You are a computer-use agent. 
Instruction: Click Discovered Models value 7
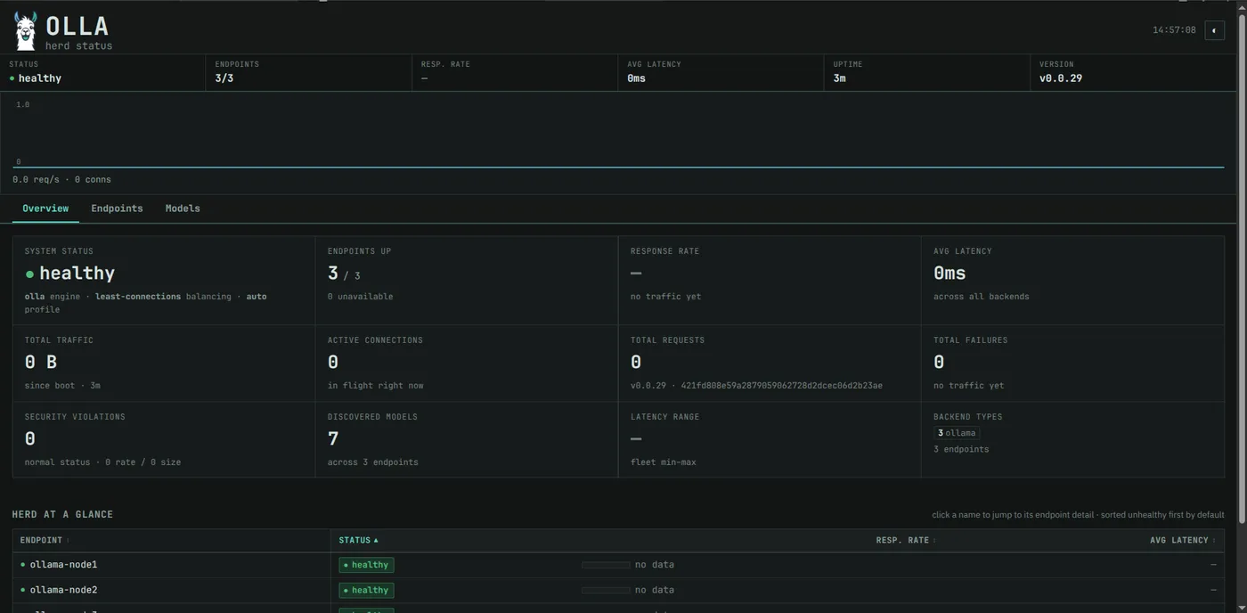(x=333, y=439)
